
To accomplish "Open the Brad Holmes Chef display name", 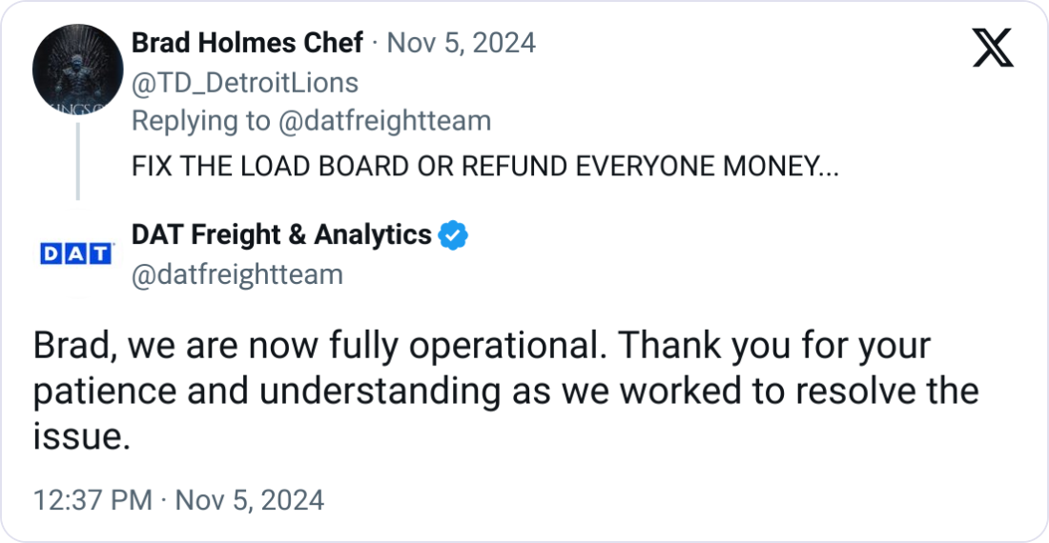I will [x=247, y=43].
